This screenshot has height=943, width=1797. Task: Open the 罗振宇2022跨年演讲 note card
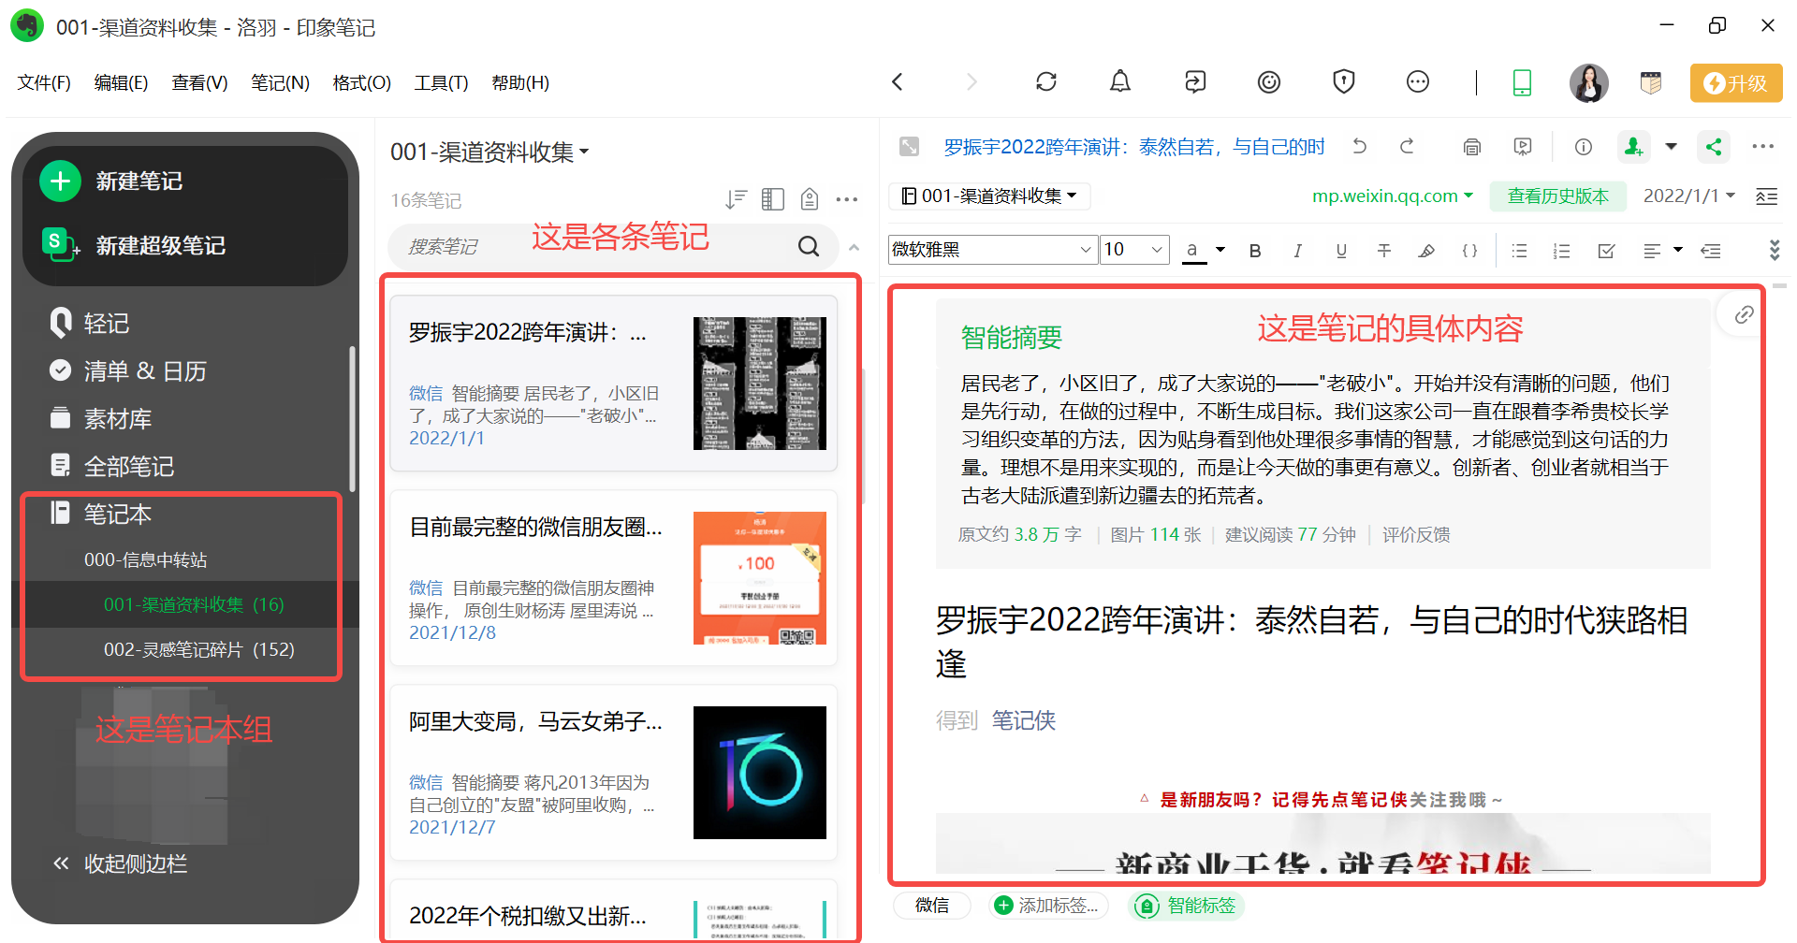tap(614, 384)
